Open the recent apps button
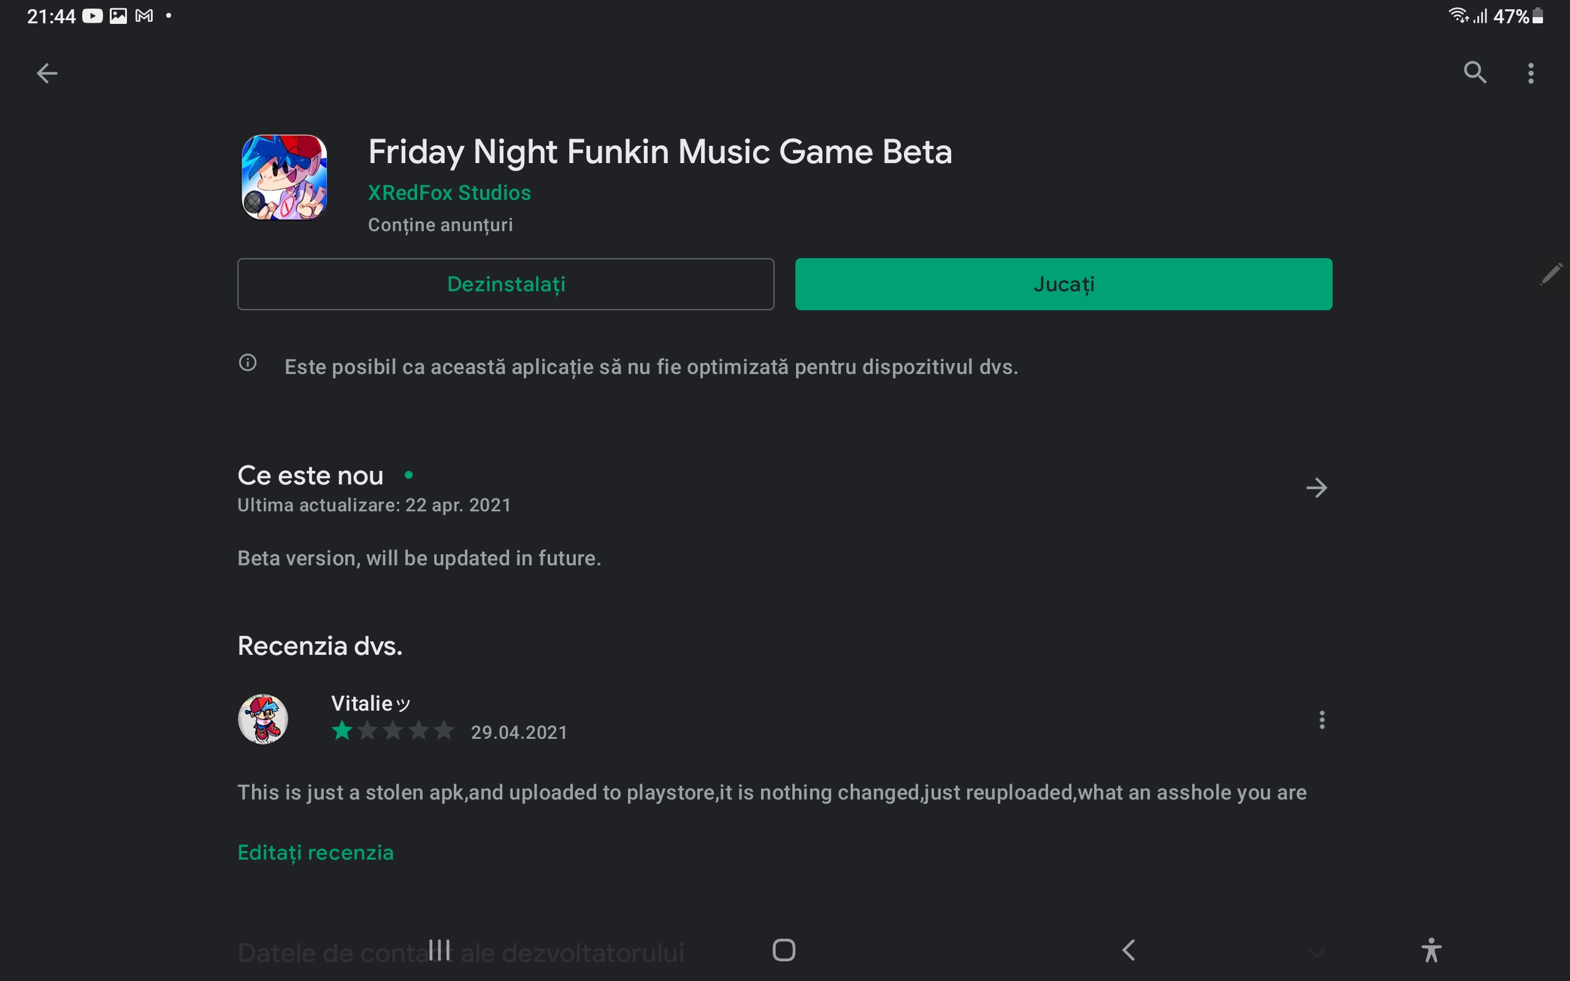Screen dimensions: 1570x981 (438, 950)
